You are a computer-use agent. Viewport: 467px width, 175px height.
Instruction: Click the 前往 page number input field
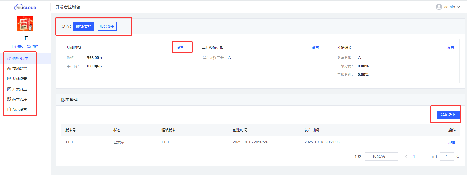(x=447, y=156)
